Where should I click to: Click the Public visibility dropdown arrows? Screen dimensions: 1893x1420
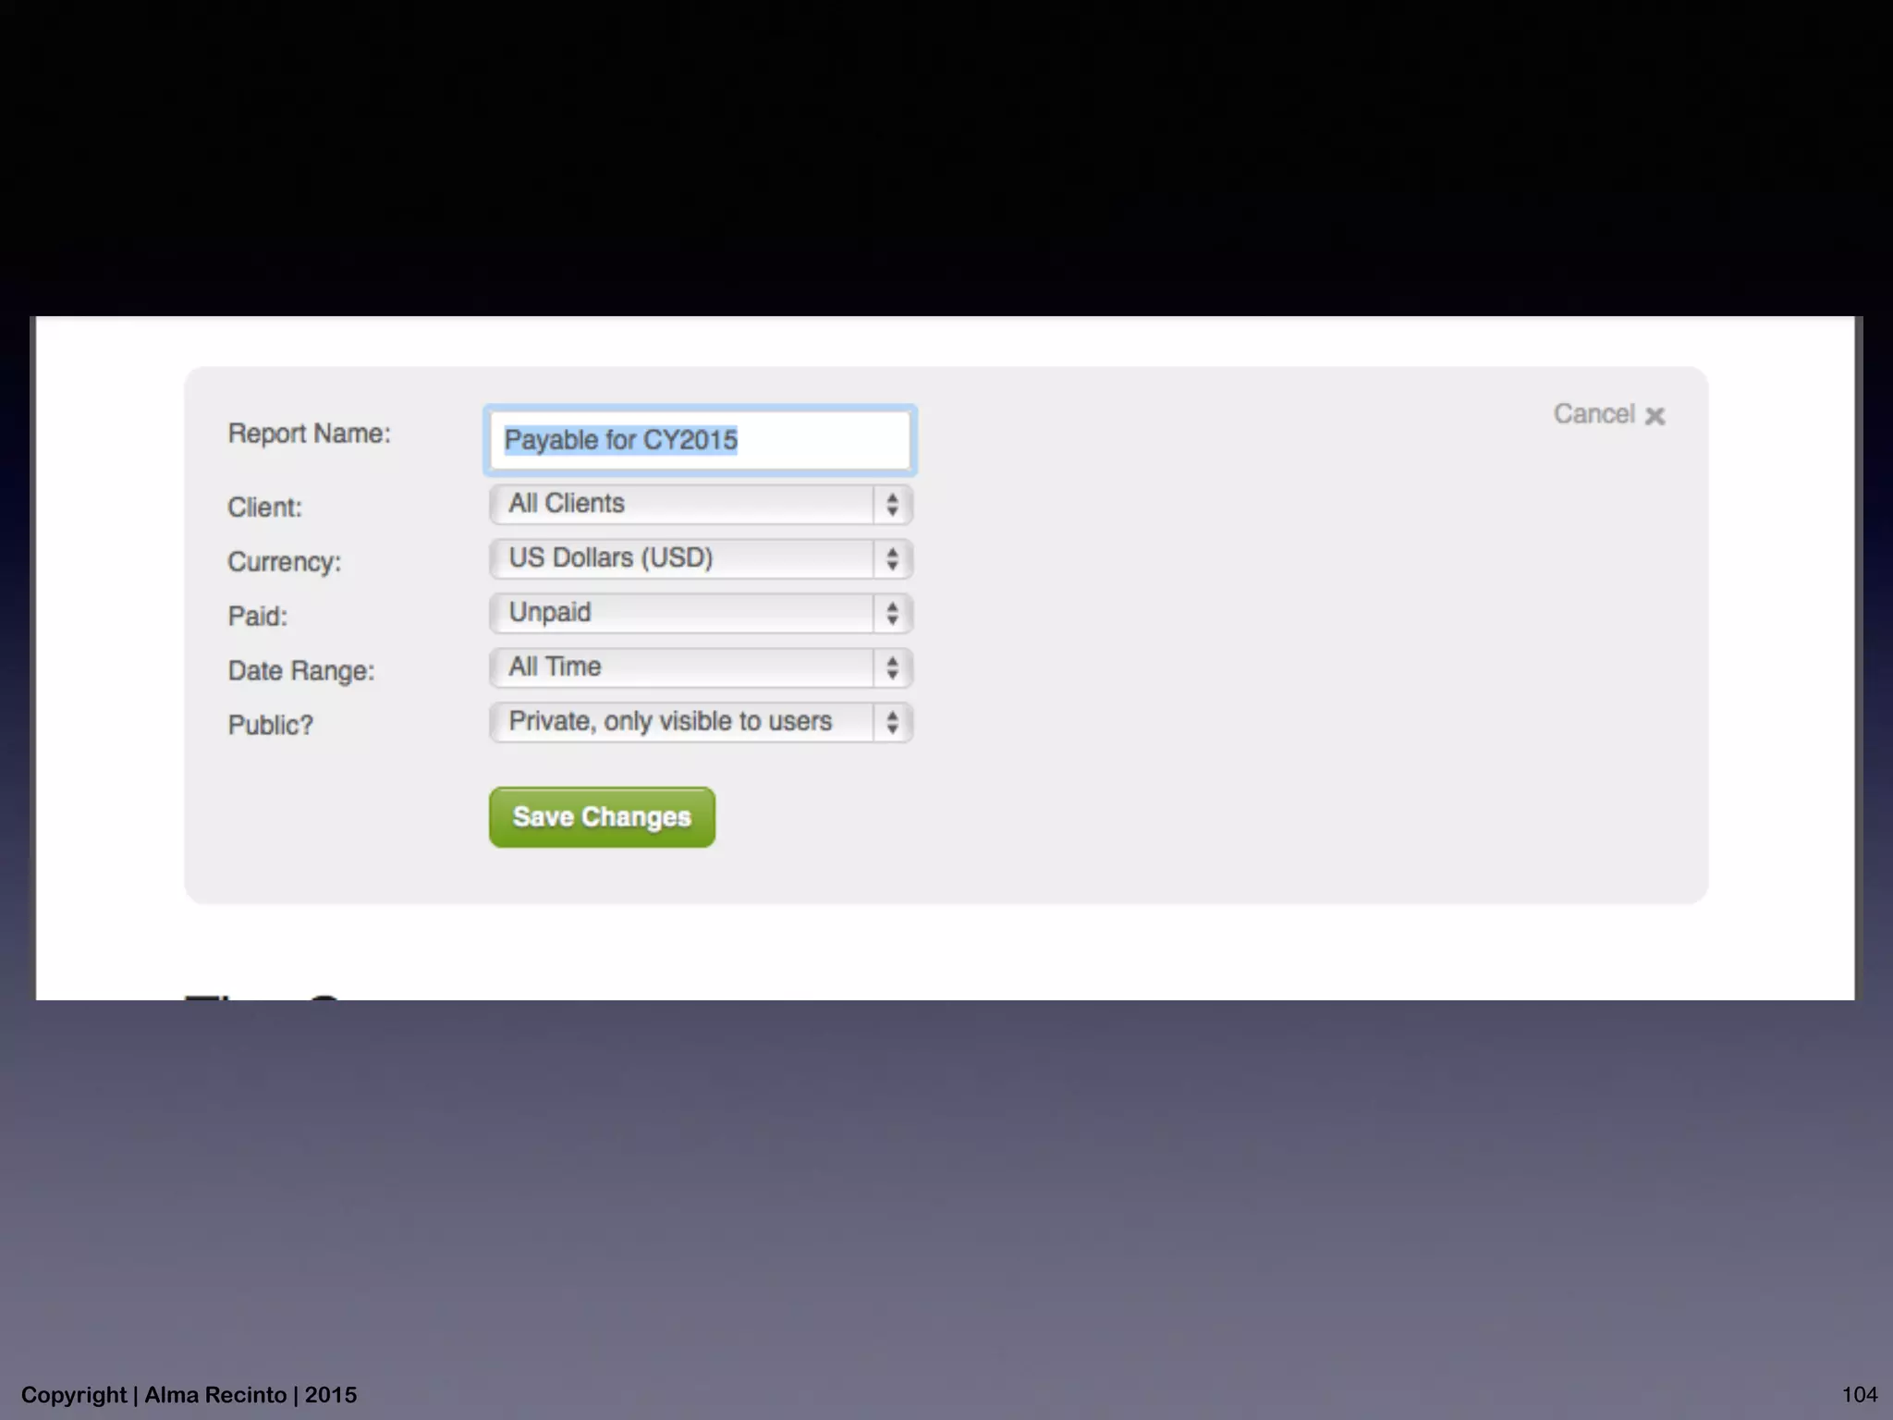892,722
